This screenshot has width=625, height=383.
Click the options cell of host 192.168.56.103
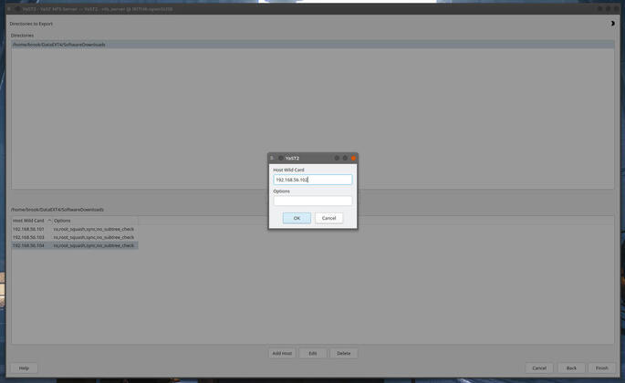click(94, 237)
